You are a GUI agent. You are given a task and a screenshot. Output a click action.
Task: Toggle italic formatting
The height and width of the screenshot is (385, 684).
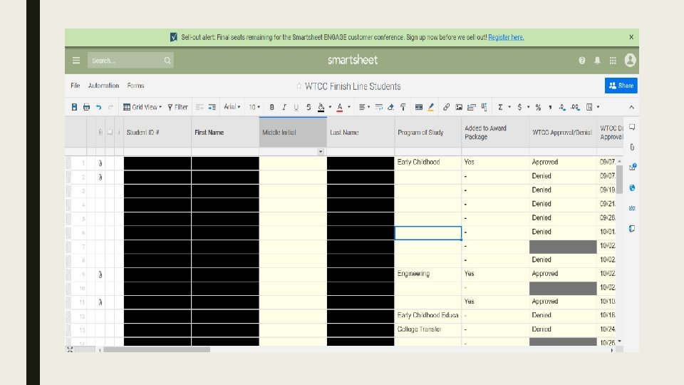pyautogui.click(x=284, y=107)
